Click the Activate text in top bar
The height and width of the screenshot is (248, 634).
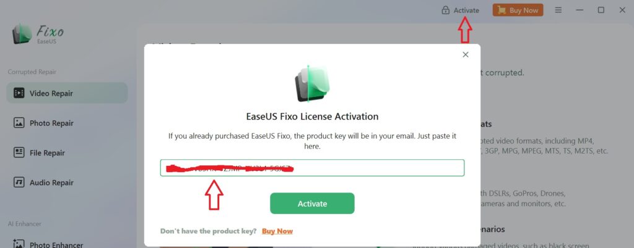(x=466, y=10)
